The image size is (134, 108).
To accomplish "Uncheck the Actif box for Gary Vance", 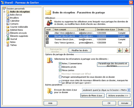I will coord(47,42).
